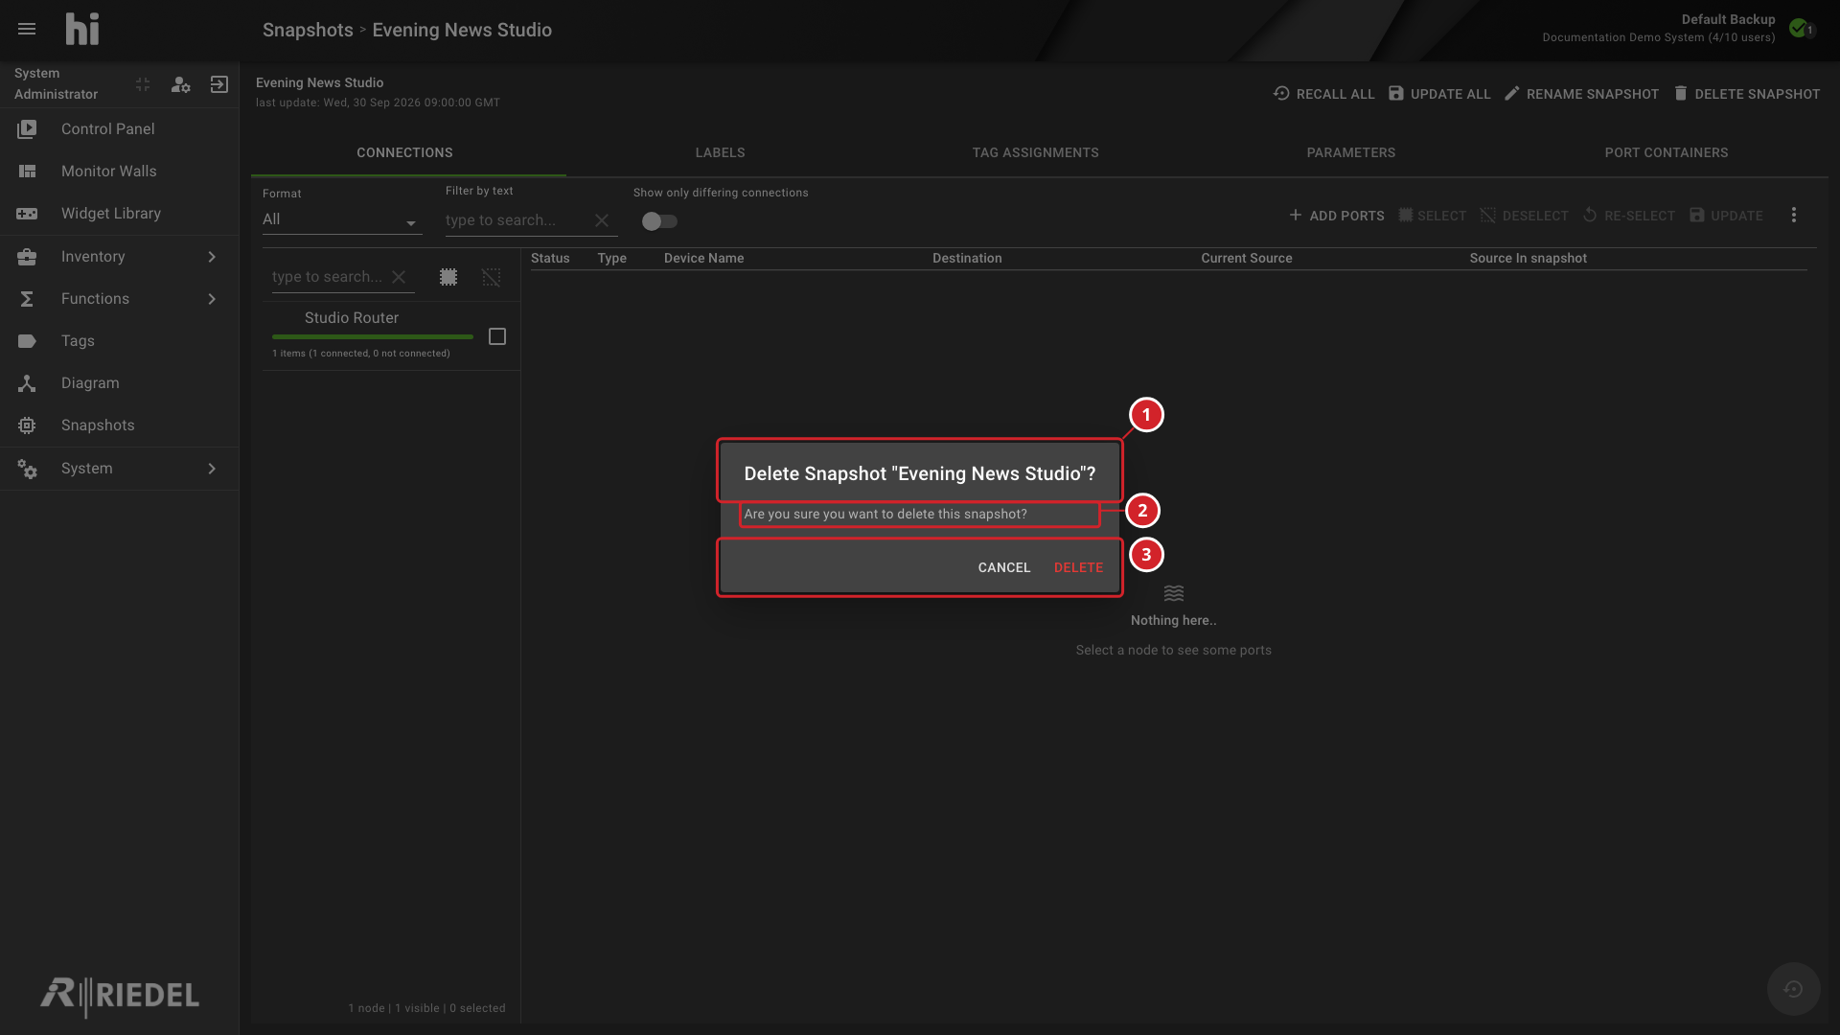
Task: Toggle Show only differing connections switch
Action: pos(659,221)
